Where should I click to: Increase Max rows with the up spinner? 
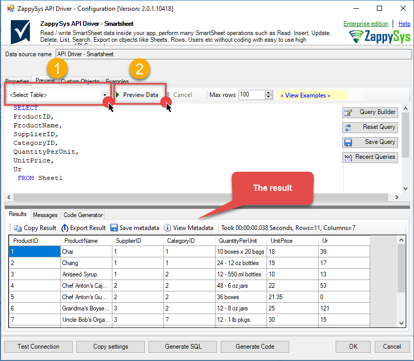click(269, 93)
